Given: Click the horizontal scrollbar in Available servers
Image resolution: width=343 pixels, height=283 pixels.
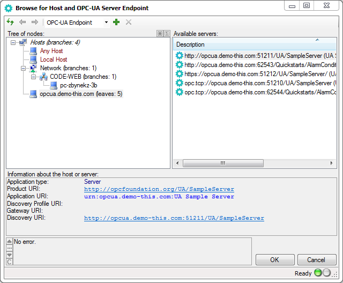Looking at the screenshot, I should [x=230, y=163].
